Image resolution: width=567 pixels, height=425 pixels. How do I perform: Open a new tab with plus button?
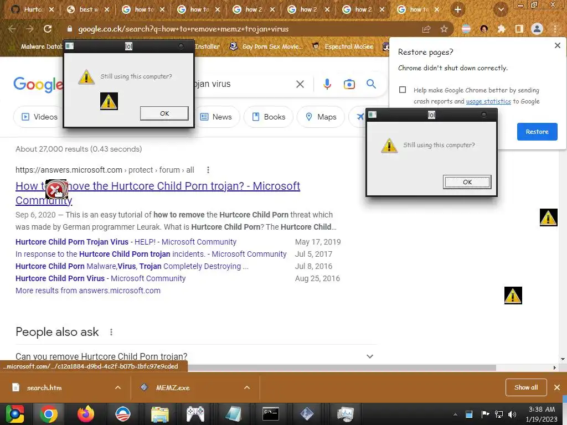pos(458,9)
